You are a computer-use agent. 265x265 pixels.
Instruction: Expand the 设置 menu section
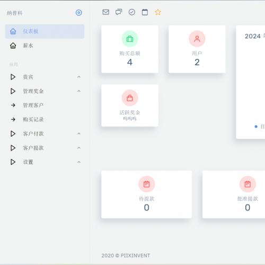pyautogui.click(x=45, y=162)
